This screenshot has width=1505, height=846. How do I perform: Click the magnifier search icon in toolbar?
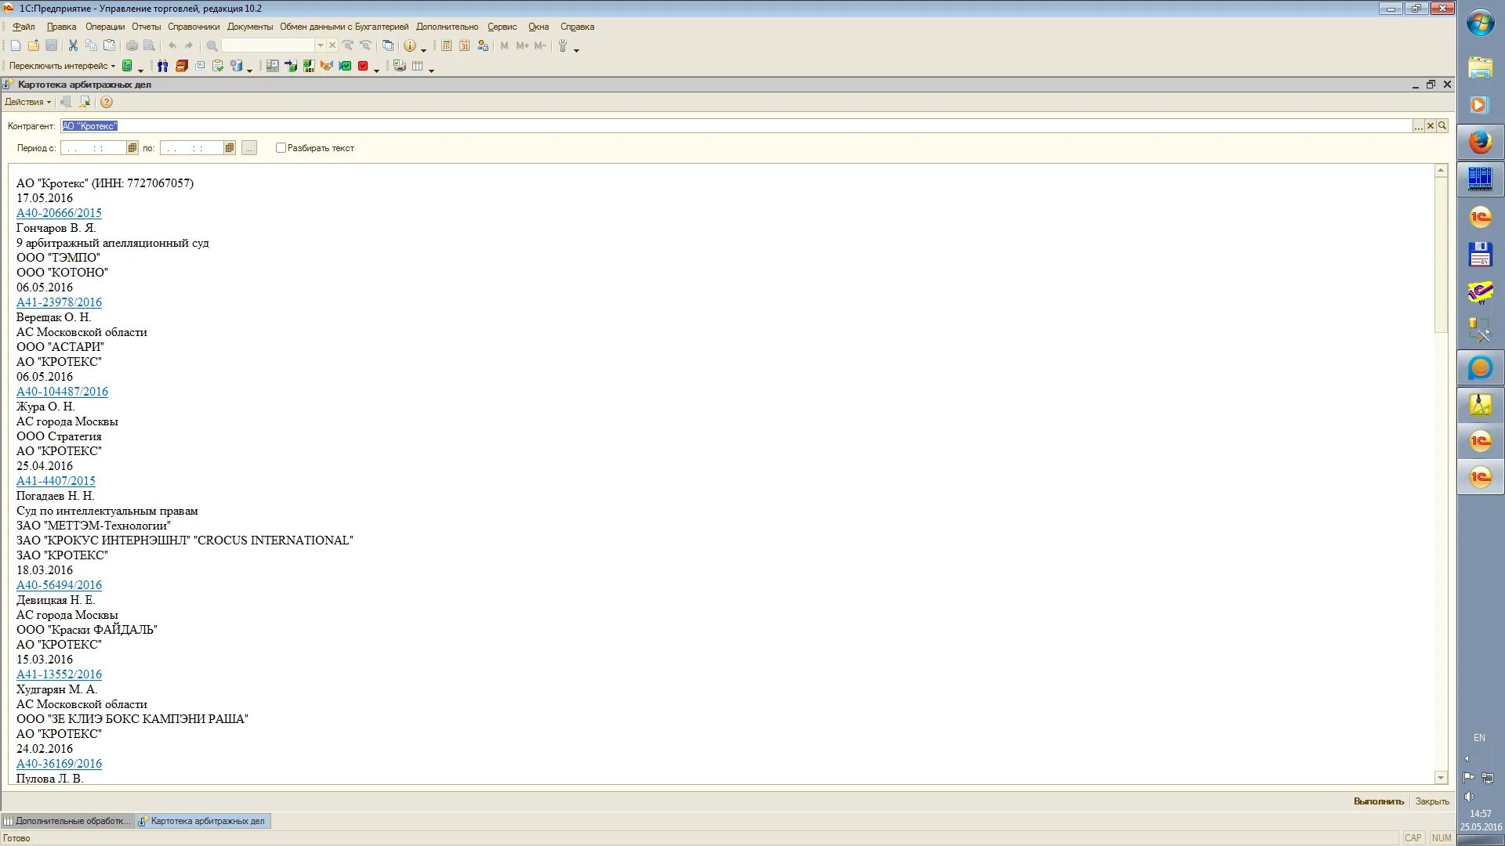pyautogui.click(x=212, y=45)
